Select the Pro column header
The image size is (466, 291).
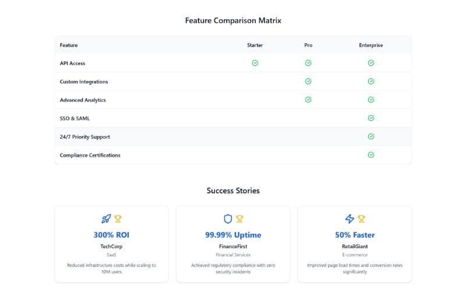point(308,45)
